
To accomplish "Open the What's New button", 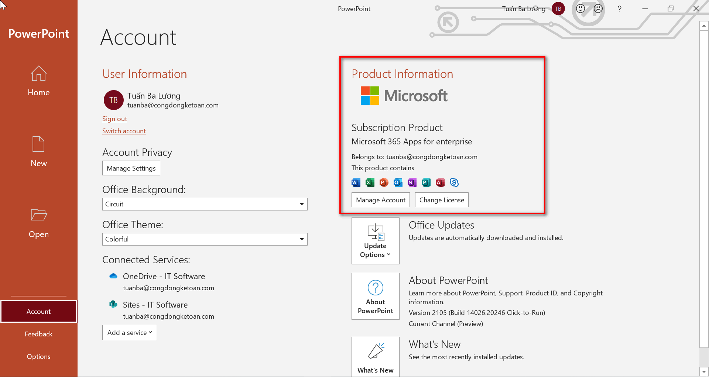I will click(x=376, y=357).
